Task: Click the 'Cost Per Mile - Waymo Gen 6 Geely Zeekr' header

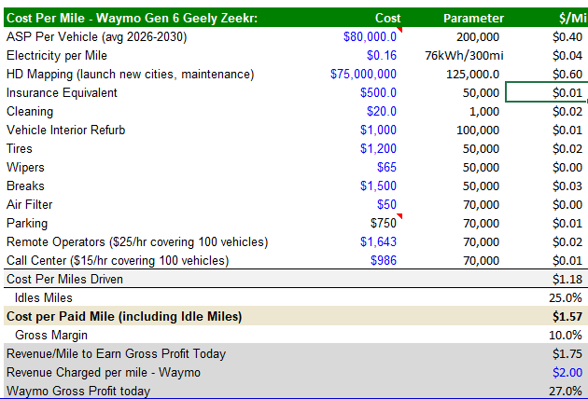Action: click(x=132, y=18)
